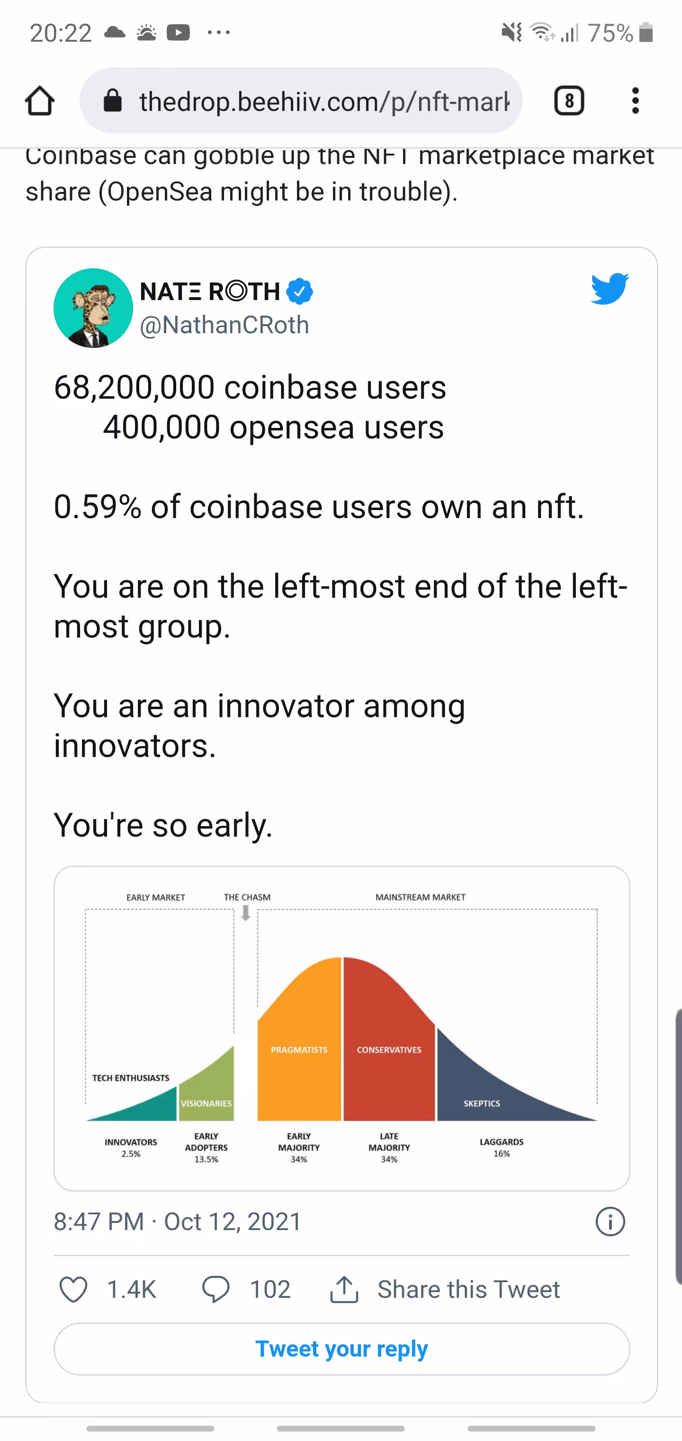Tap the reply speech bubble icon

(x=216, y=1289)
